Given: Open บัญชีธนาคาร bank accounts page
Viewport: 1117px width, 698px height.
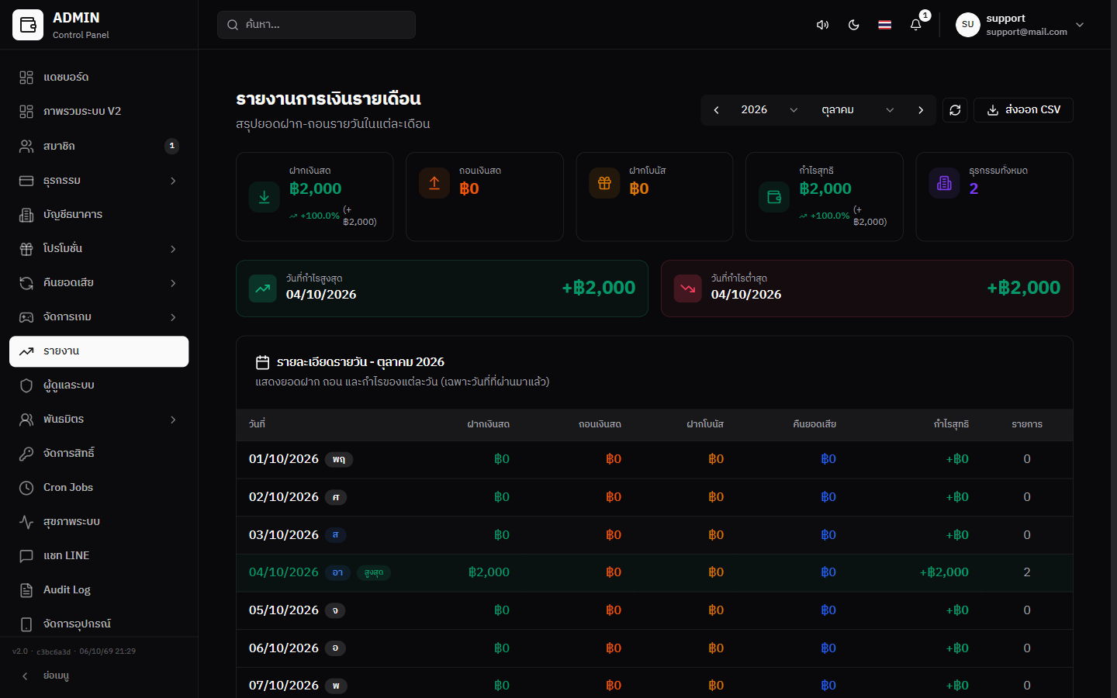Looking at the screenshot, I should click(x=99, y=214).
